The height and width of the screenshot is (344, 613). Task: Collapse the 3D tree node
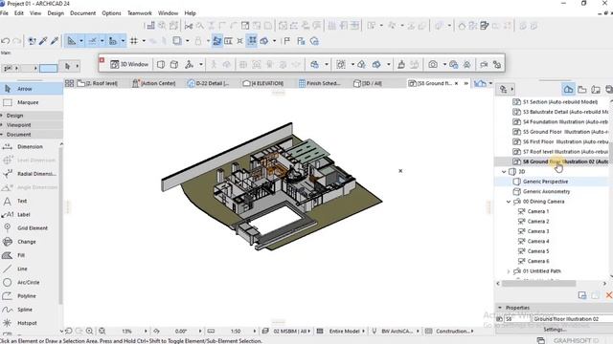(x=504, y=172)
